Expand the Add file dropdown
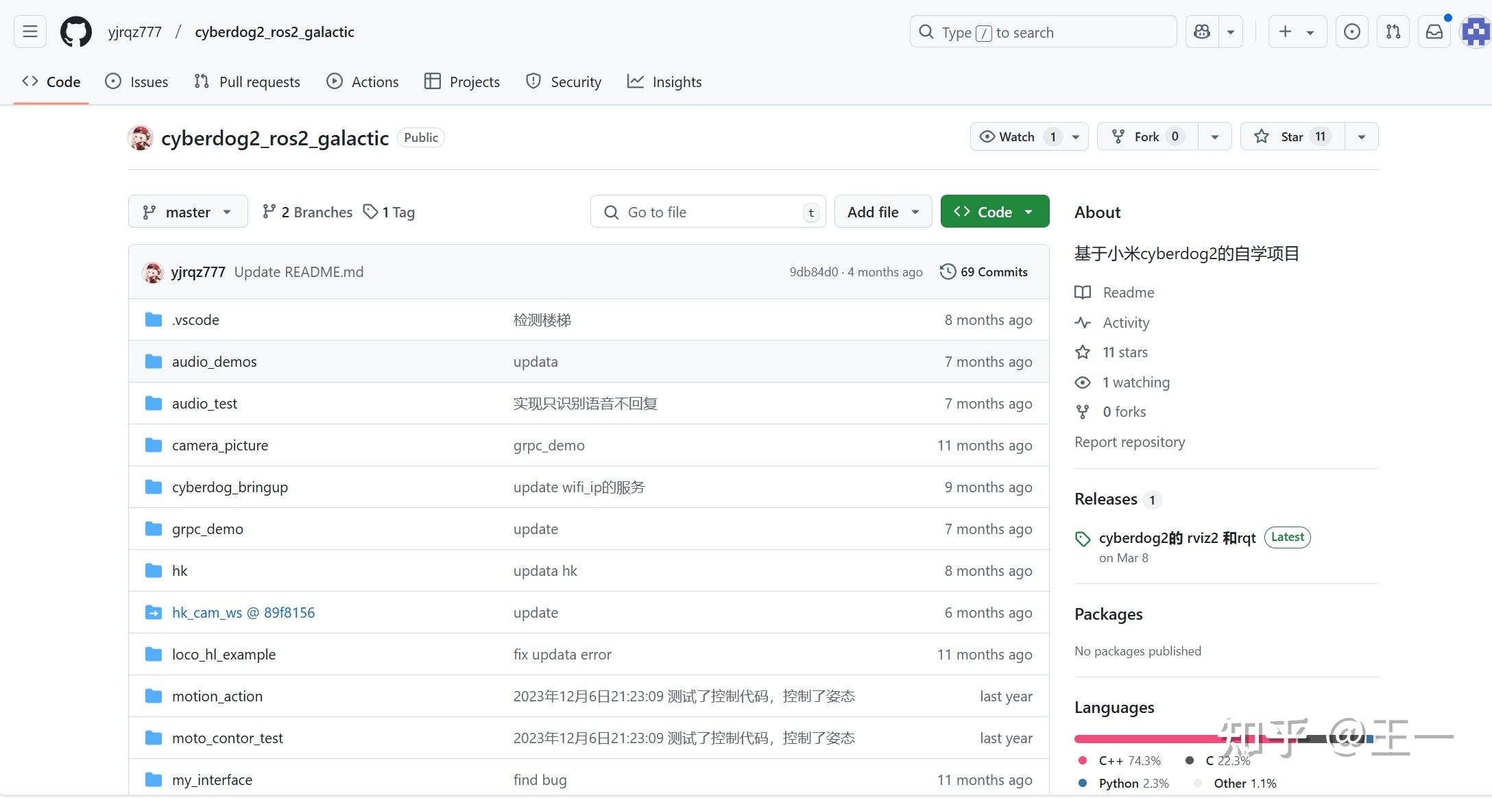The image size is (1492, 798). click(882, 212)
